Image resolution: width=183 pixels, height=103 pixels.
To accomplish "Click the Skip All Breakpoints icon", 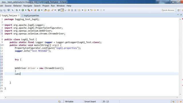I will click(13, 10).
